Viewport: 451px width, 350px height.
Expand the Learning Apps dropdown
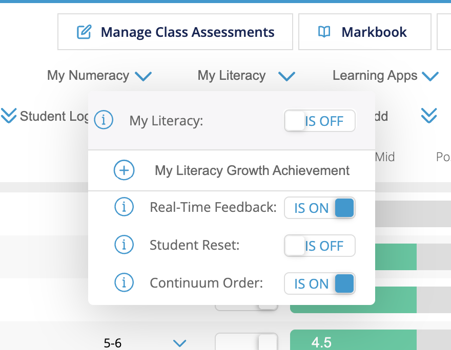tap(430, 76)
